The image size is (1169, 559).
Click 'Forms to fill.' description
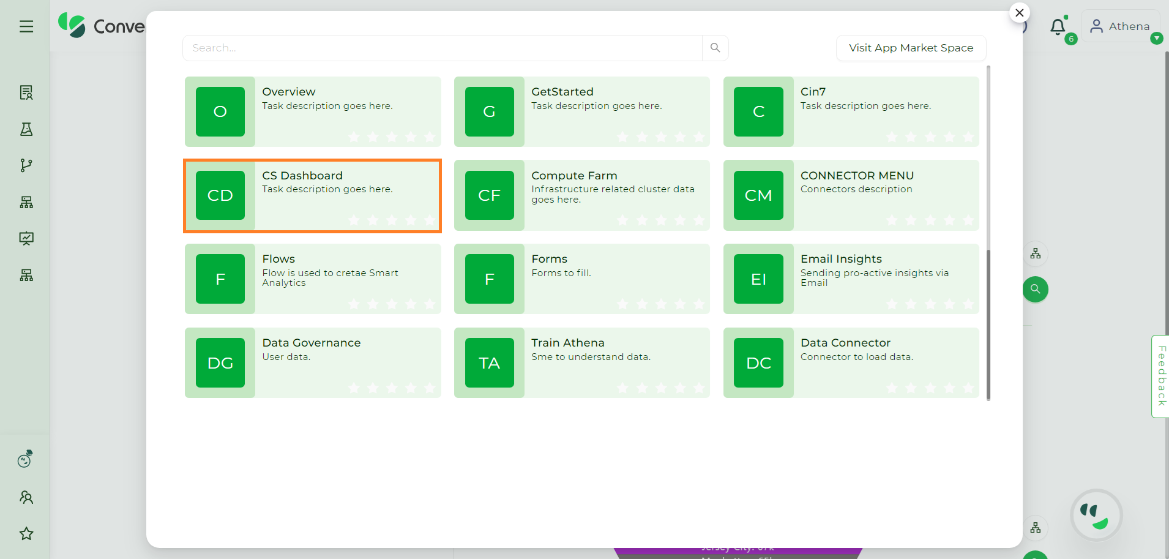561,273
